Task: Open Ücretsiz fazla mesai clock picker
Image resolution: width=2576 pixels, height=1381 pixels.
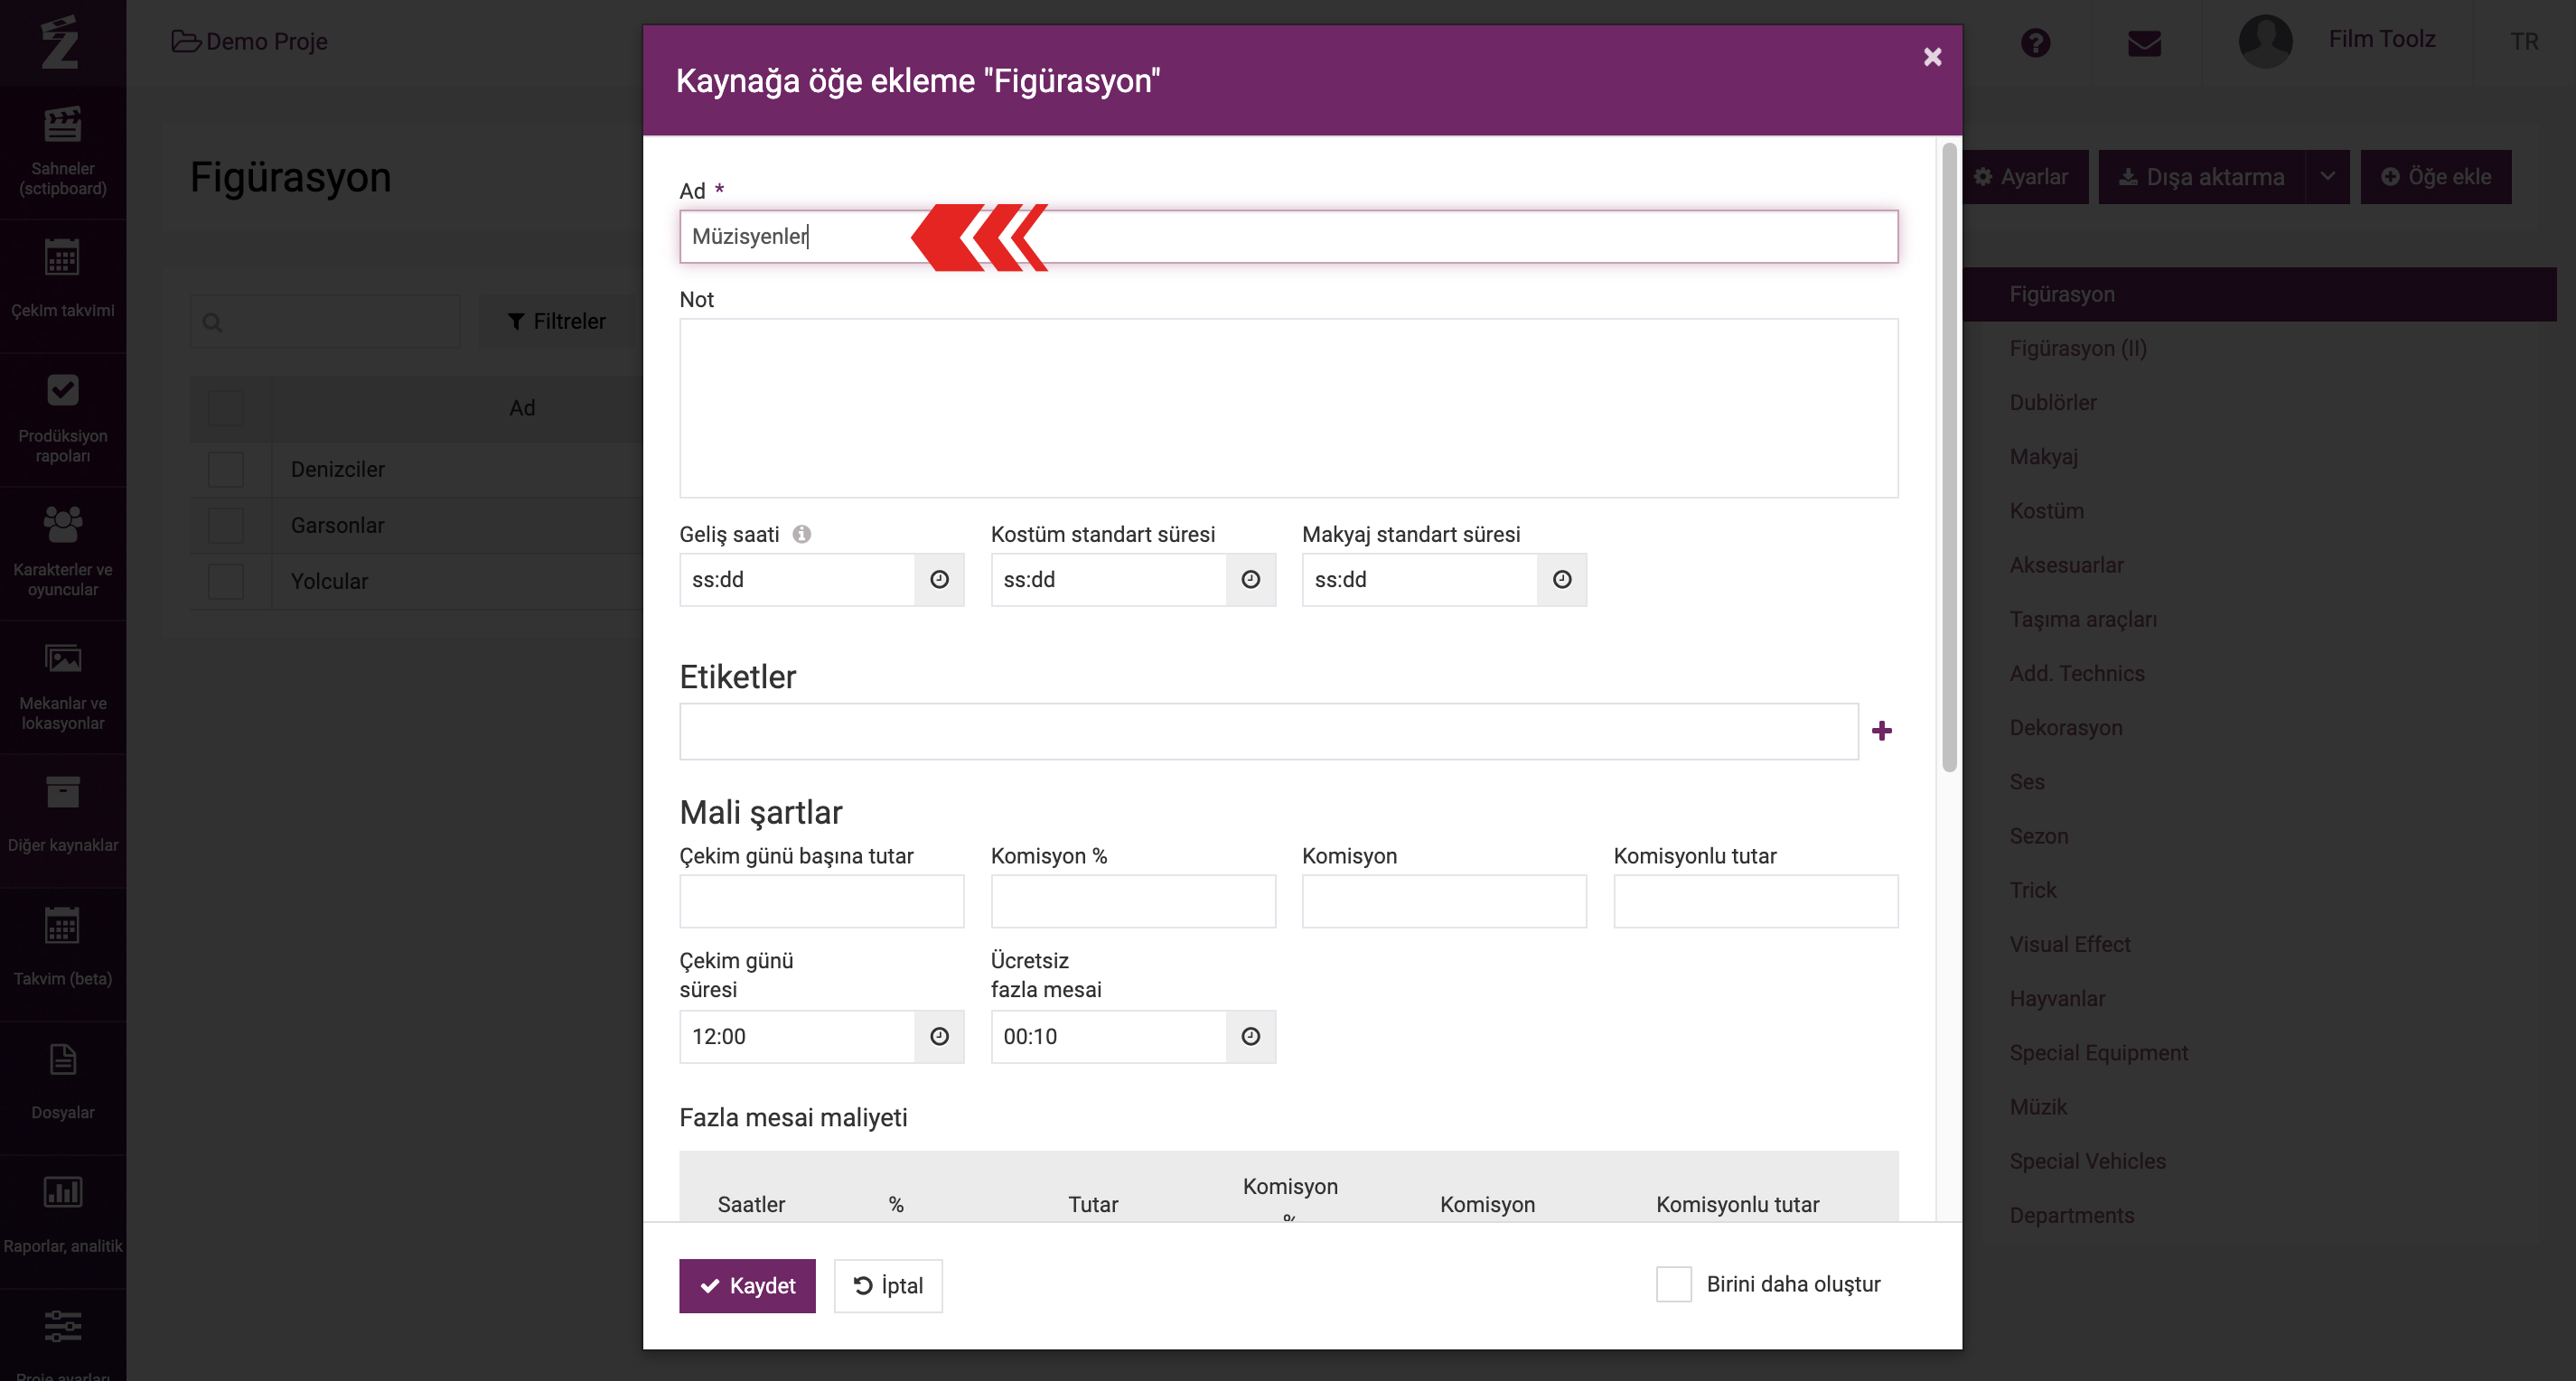Action: tap(1250, 1036)
